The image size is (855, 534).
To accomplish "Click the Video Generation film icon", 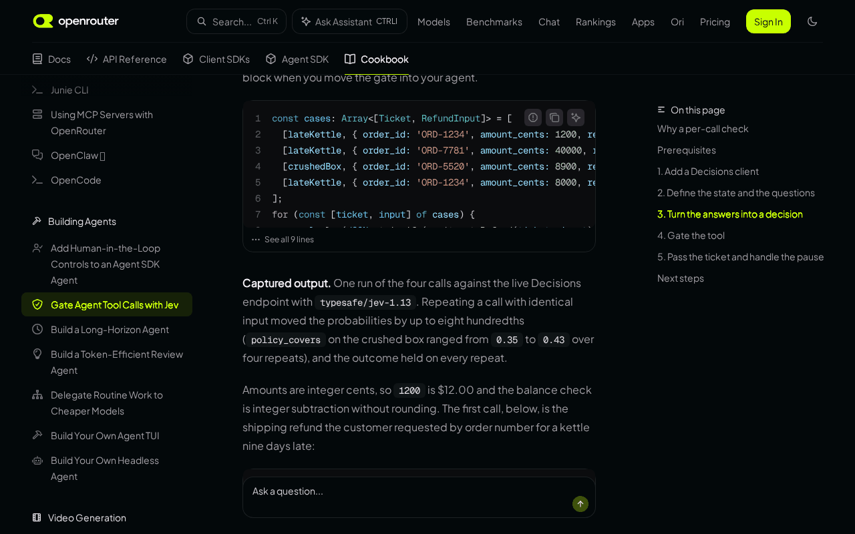I will pyautogui.click(x=37, y=517).
